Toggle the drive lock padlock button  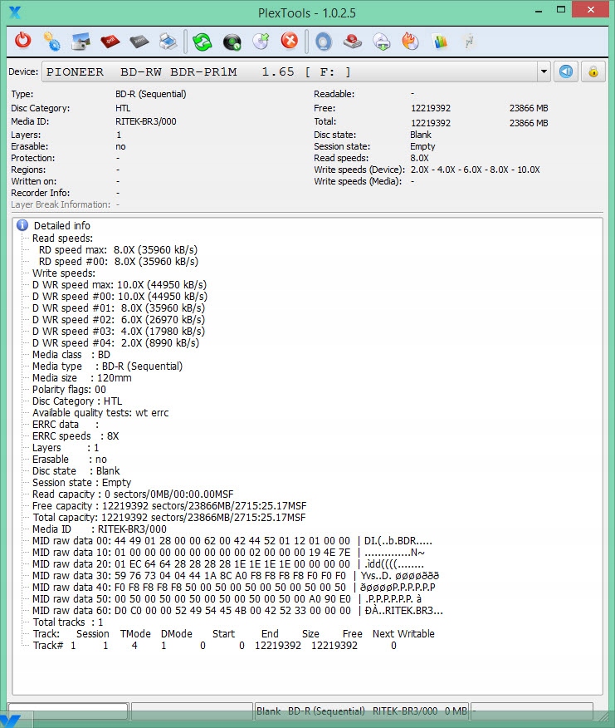click(593, 71)
